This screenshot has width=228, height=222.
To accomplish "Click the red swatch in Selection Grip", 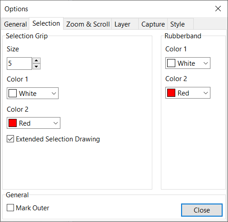I will [x=13, y=123].
